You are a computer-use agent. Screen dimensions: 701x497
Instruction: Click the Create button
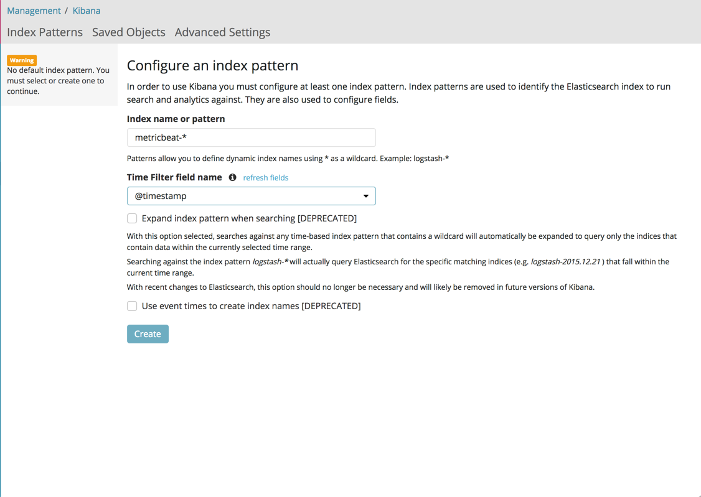pos(148,334)
